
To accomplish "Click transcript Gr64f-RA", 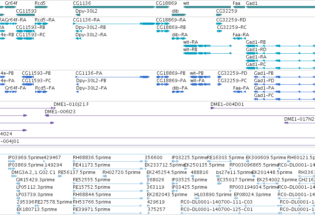I will 16,20.
